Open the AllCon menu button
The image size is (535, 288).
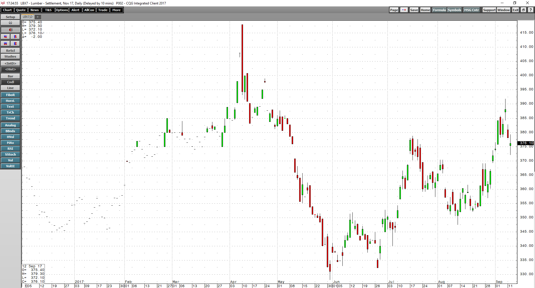pos(89,10)
